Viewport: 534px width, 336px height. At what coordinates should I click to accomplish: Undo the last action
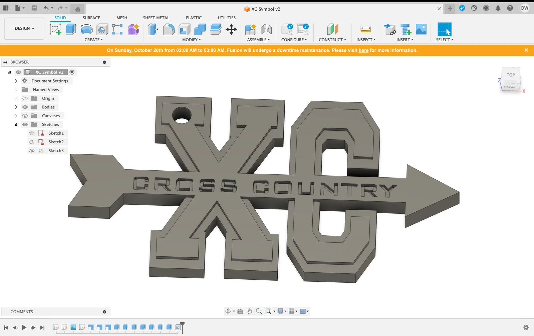click(46, 8)
